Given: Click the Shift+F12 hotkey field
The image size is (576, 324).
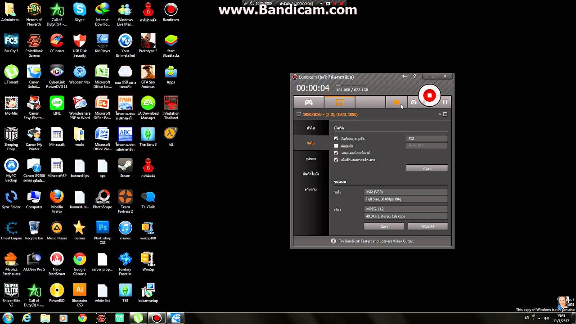Looking at the screenshot, I should tap(427, 146).
